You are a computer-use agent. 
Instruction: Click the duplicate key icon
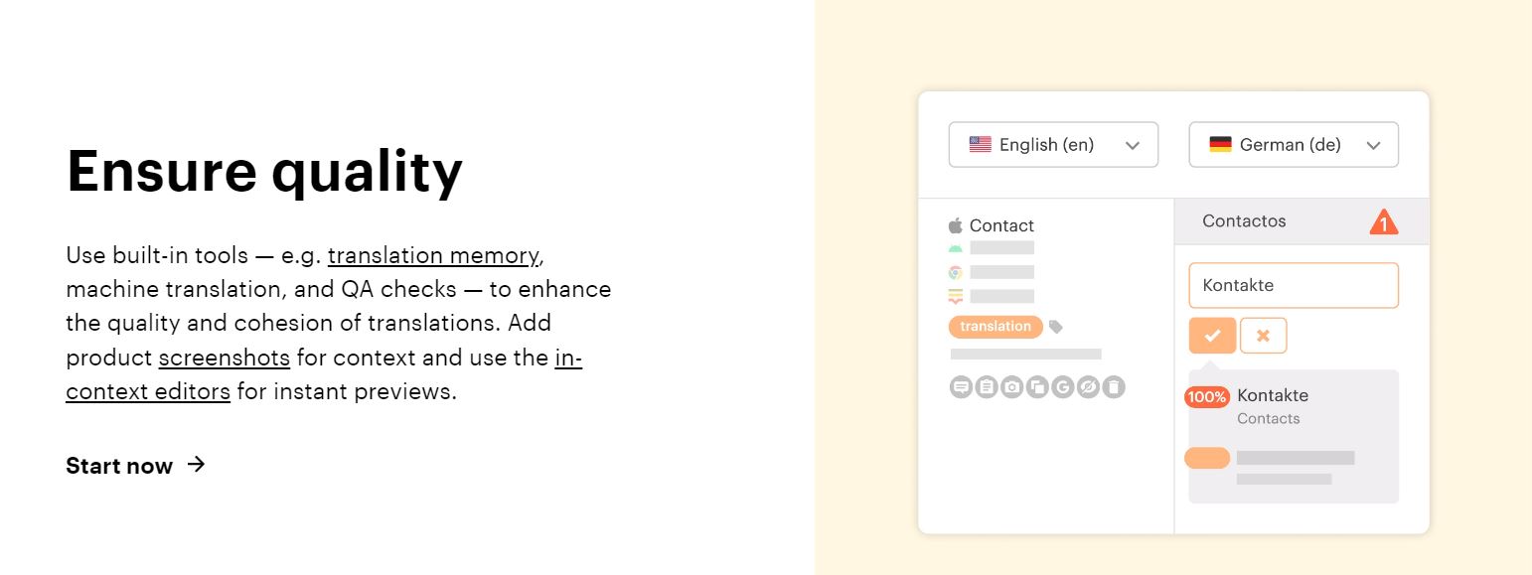click(1037, 387)
